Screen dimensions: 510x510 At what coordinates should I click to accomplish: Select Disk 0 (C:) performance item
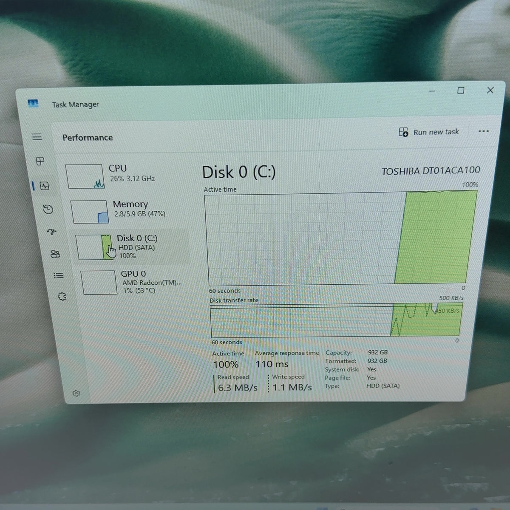132,247
